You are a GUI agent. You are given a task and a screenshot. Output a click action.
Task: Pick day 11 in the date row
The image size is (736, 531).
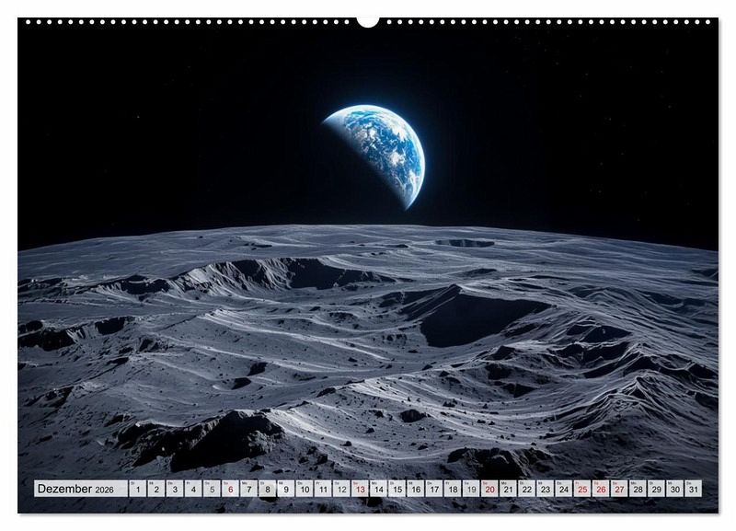click(x=322, y=490)
